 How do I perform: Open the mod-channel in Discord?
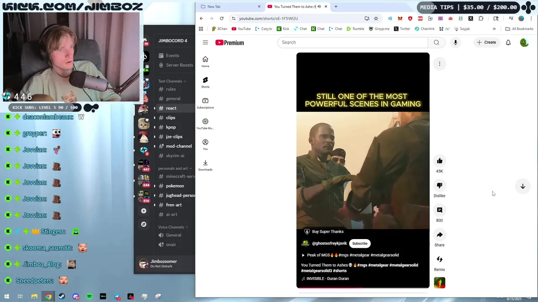point(179,146)
